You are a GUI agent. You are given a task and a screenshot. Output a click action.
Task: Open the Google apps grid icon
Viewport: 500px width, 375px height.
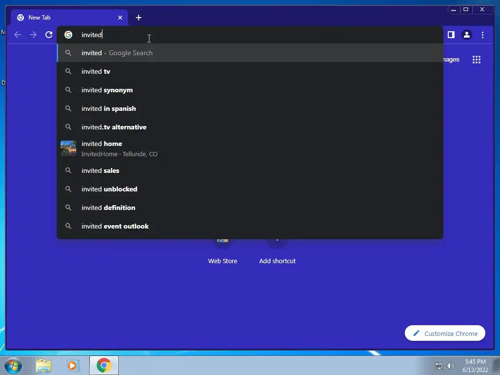477,60
